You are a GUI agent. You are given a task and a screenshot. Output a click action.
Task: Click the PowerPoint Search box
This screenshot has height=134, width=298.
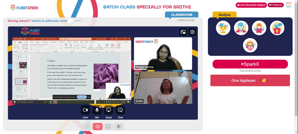click(75, 39)
